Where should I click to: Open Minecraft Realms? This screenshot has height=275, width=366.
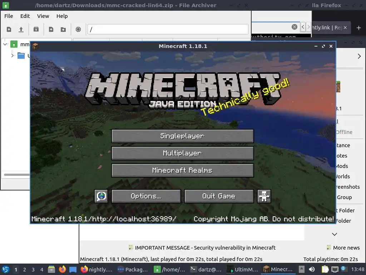pyautogui.click(x=183, y=170)
